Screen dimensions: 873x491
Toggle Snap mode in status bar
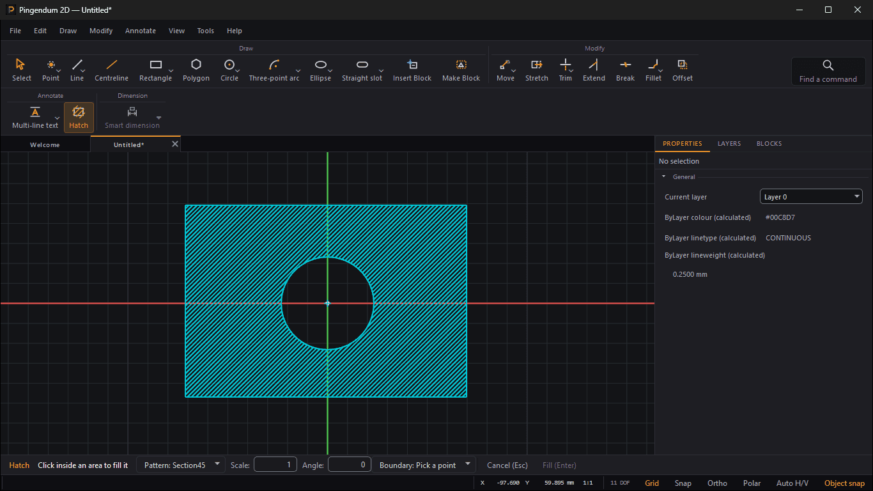[683, 483]
